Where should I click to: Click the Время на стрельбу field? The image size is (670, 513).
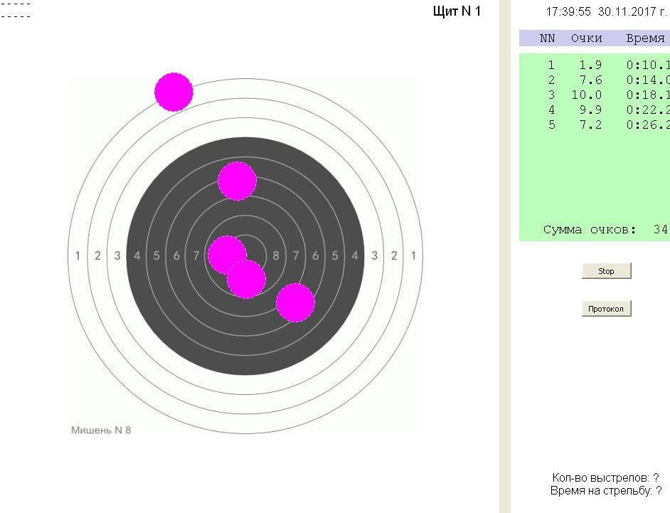click(605, 491)
